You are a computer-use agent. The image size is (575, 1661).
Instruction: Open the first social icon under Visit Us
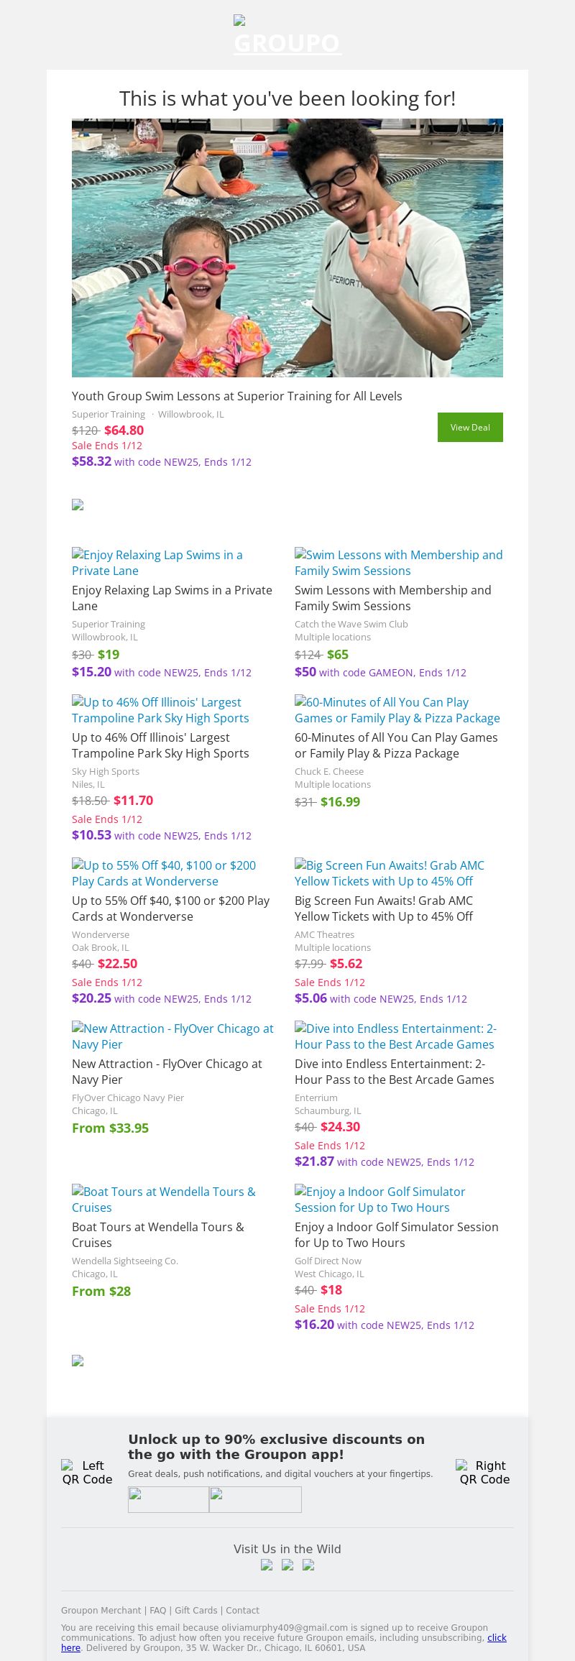pos(267,1565)
